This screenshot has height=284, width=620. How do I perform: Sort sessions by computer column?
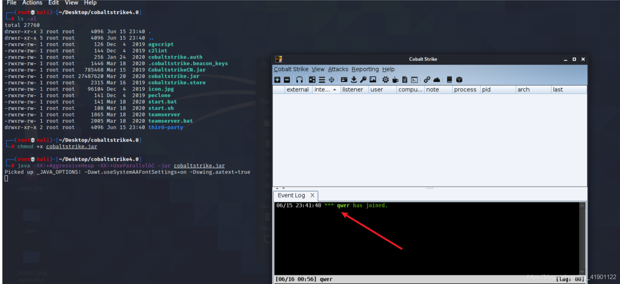coord(410,89)
